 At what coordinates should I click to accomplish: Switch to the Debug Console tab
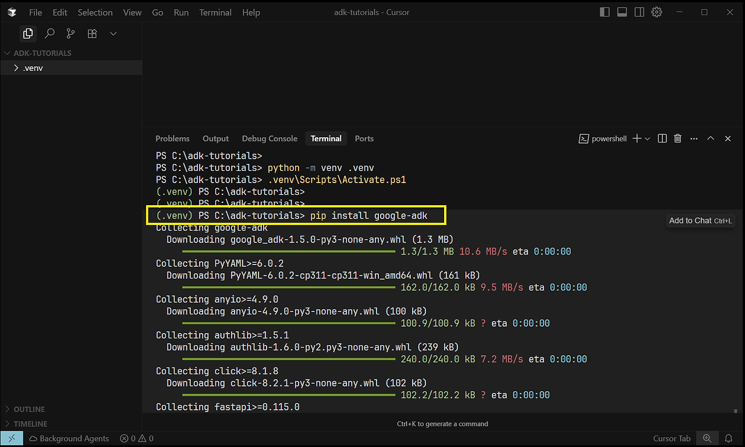[x=269, y=138]
